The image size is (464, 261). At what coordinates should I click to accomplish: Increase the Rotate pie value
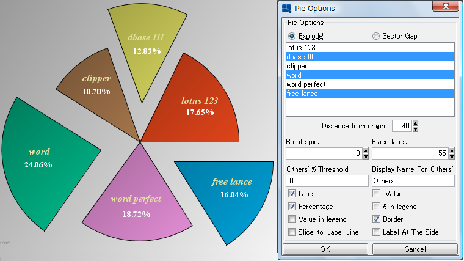click(x=366, y=151)
